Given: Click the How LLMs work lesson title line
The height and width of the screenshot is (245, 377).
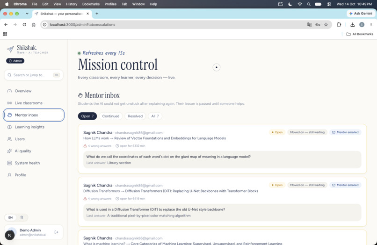Looking at the screenshot, I should [x=155, y=138].
